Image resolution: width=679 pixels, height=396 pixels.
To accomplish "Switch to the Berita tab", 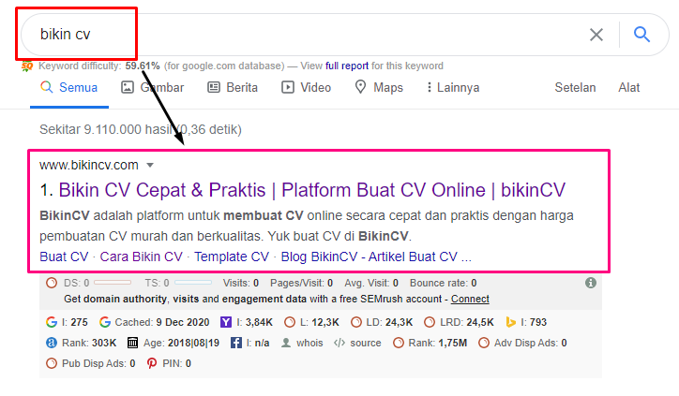I will [x=233, y=88].
